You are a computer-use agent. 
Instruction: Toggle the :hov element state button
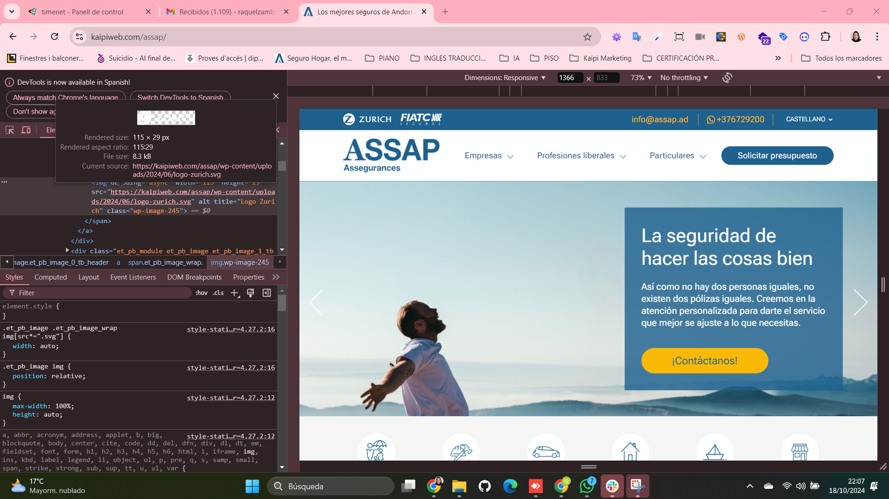point(202,293)
